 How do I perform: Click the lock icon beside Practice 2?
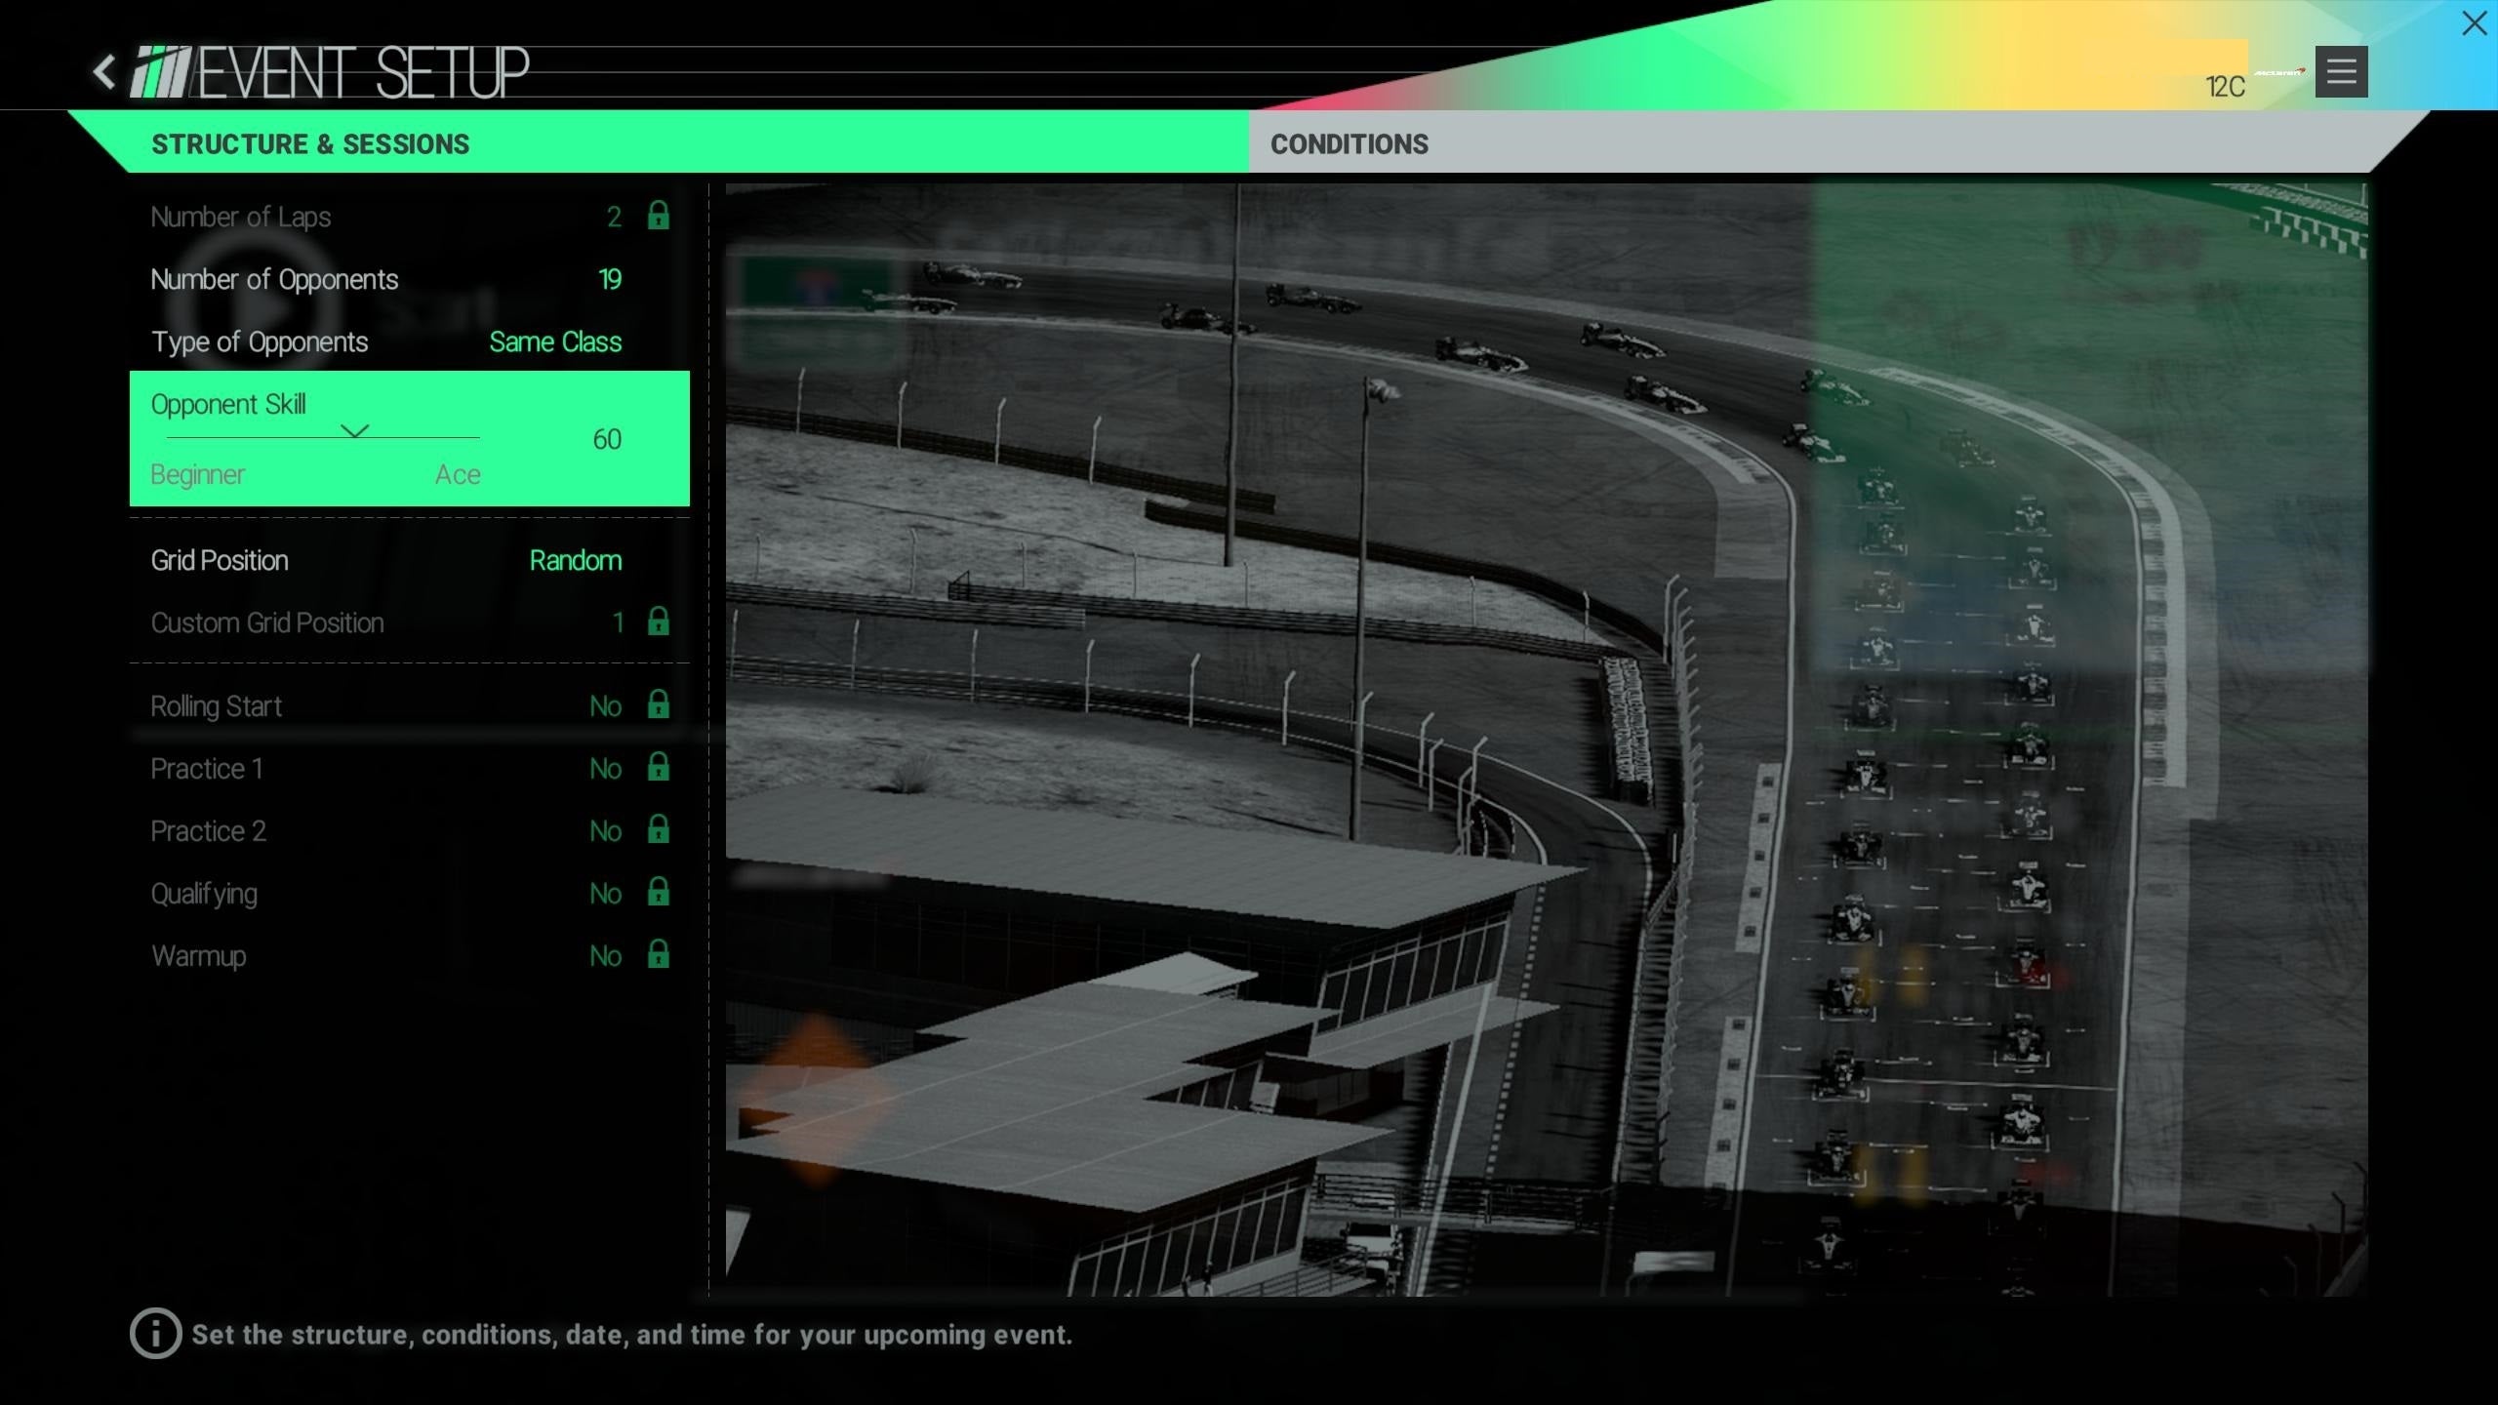click(659, 829)
